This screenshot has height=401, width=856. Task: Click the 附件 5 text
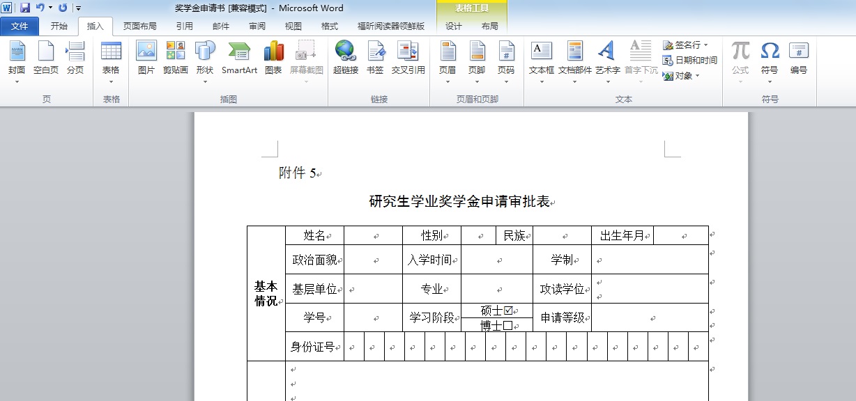tap(298, 173)
